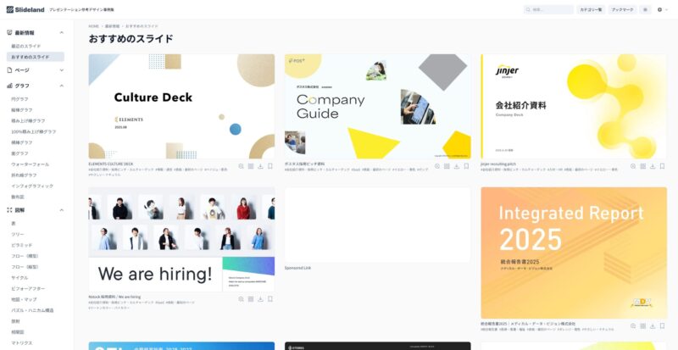Zoom icon under ELEMENTS CULTURE DECK slide
The width and height of the screenshot is (678, 350).
(x=241, y=166)
